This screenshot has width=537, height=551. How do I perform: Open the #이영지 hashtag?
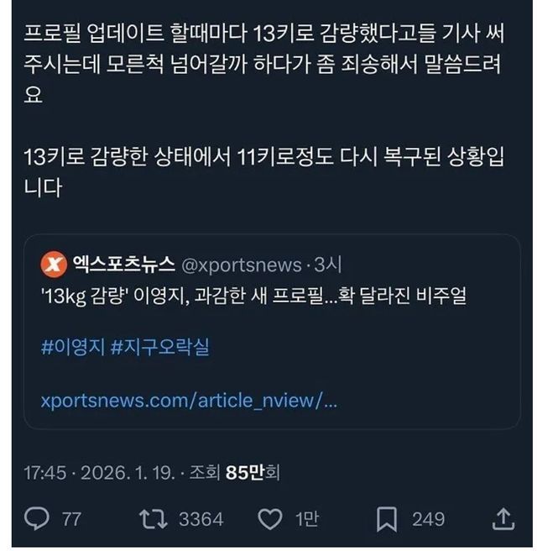tap(71, 347)
